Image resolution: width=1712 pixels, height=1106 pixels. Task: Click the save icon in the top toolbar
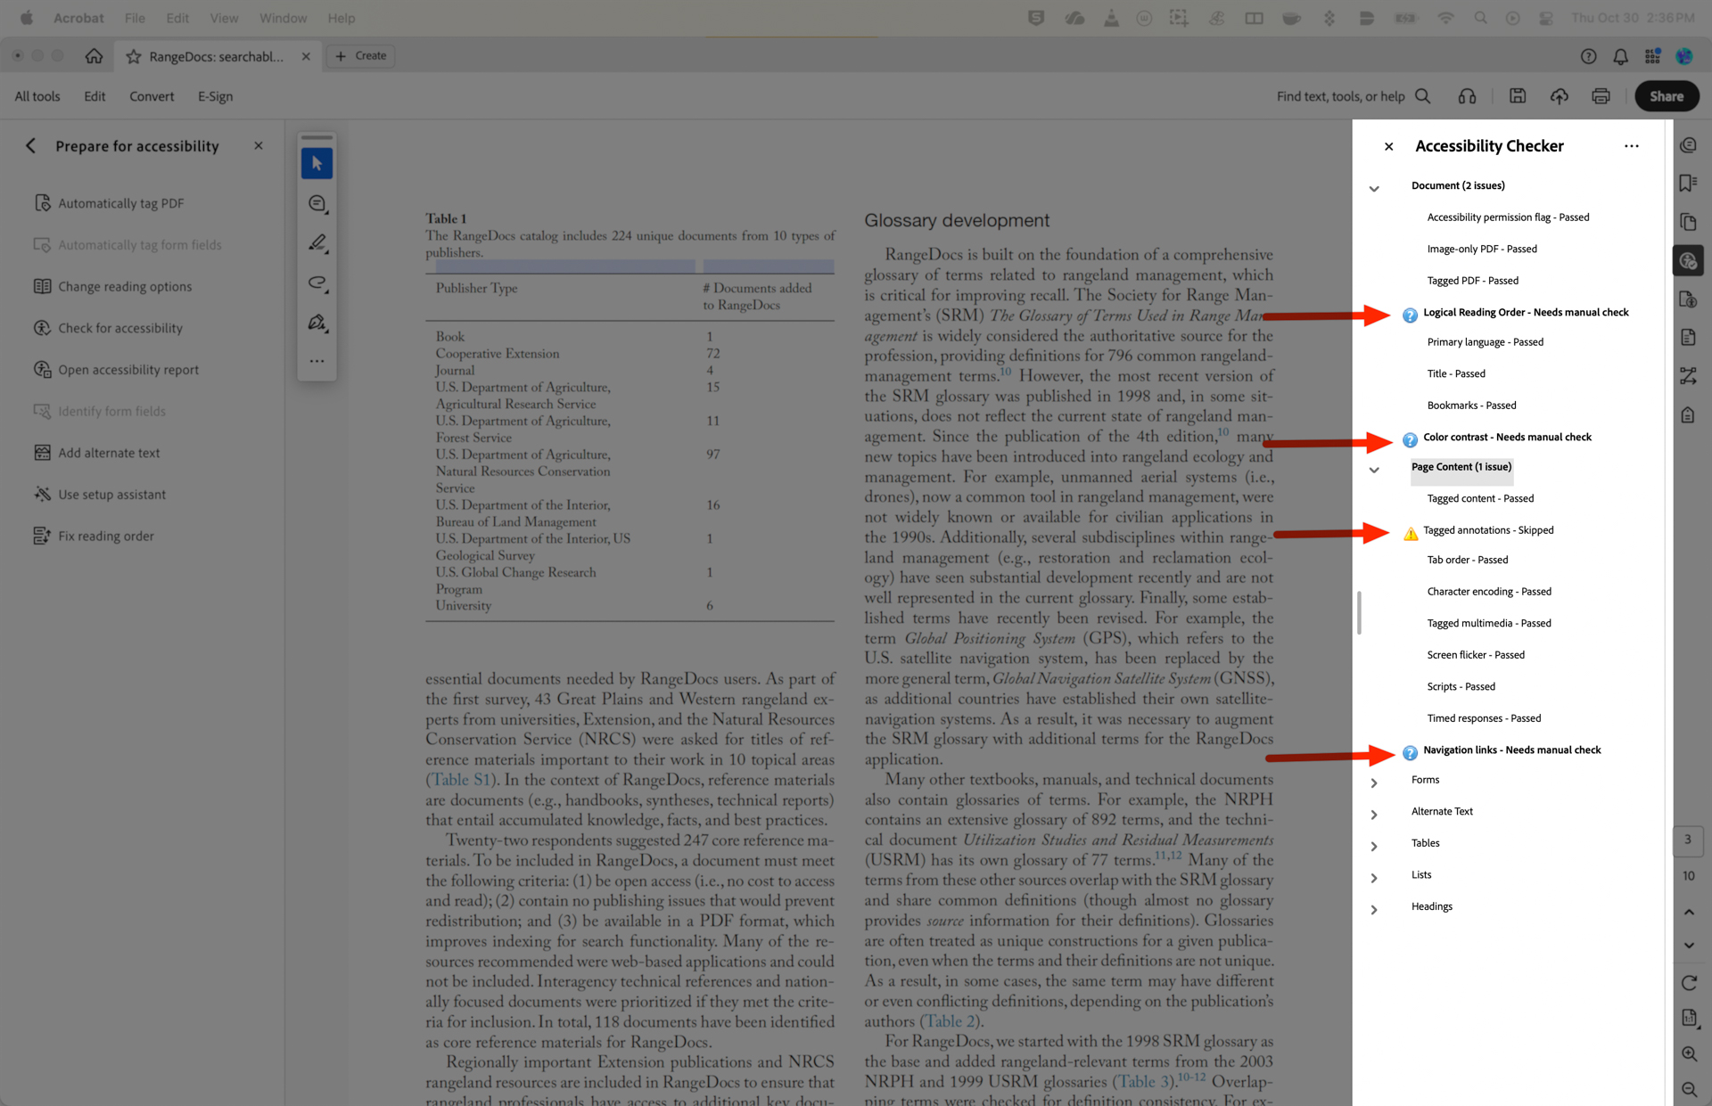tap(1519, 95)
